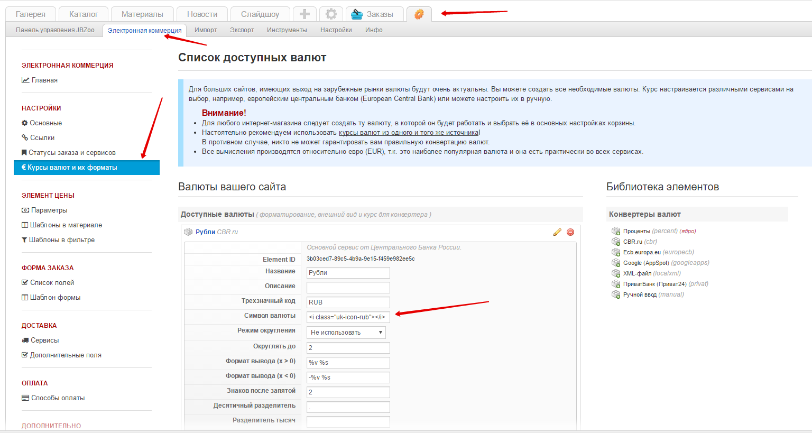Click the Символ валюты input field
This screenshot has width=812, height=433.
[348, 317]
